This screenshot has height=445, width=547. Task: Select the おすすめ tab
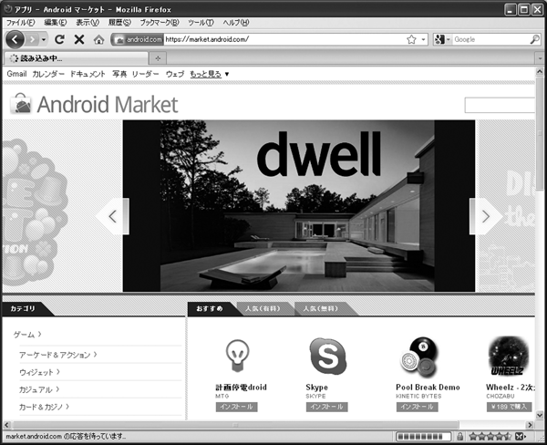(210, 308)
